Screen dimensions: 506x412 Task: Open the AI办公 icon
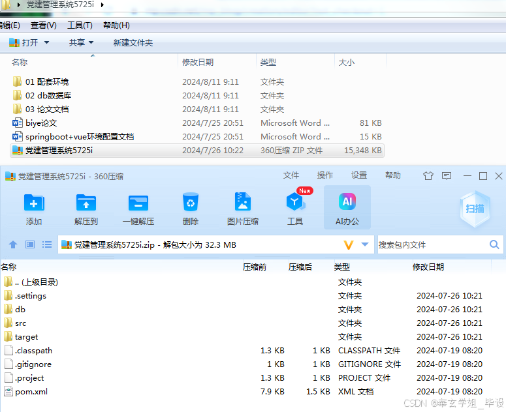coord(347,201)
